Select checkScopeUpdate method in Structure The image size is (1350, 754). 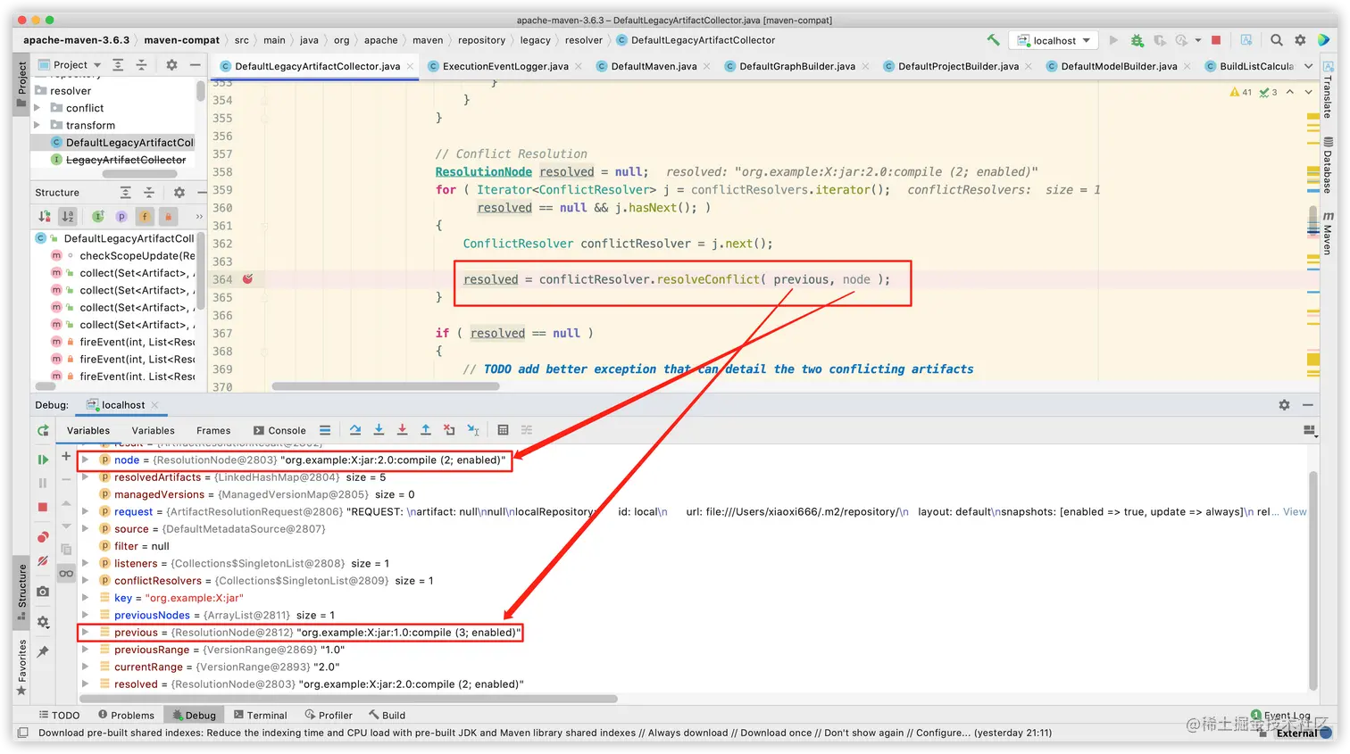tap(137, 256)
